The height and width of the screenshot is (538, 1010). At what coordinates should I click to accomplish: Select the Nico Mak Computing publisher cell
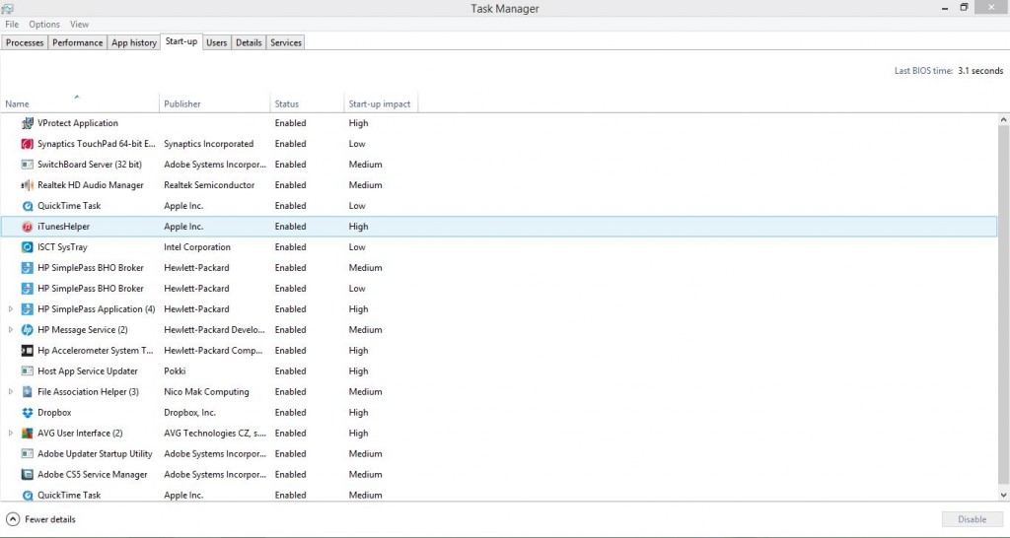pyautogui.click(x=206, y=391)
